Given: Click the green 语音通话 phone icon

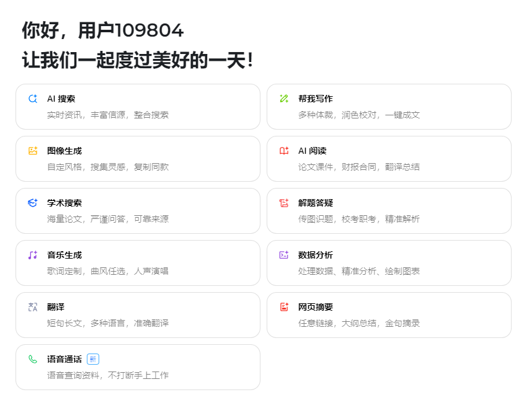Looking at the screenshot, I should (32, 358).
